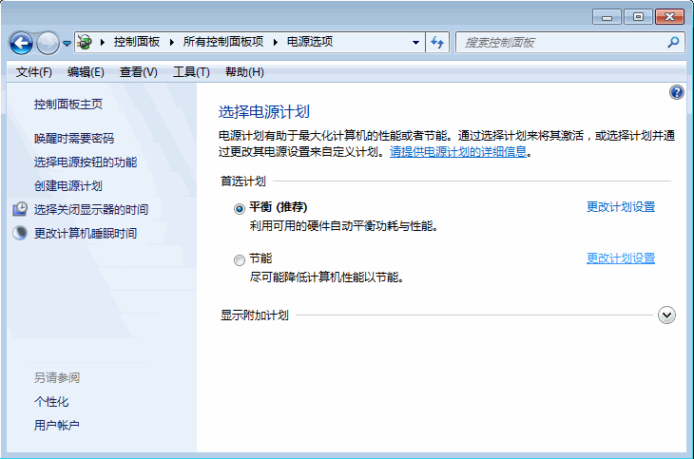The height and width of the screenshot is (459, 694).
Task: Click the moon icon beside 更改计算机睡眠时间
Action: tap(21, 233)
